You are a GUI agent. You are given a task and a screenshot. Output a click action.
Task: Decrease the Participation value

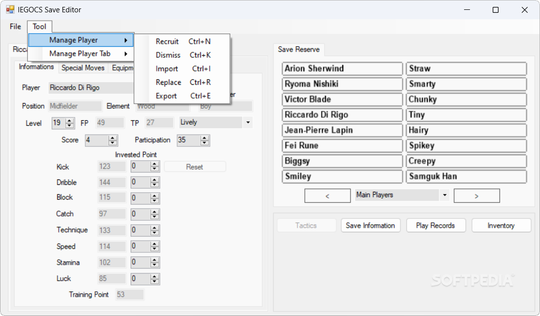tap(205, 142)
